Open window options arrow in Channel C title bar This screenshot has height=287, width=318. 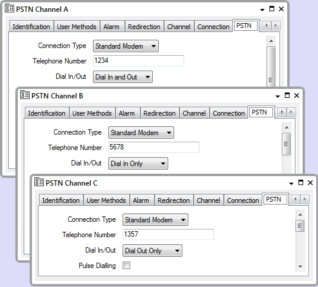(291, 183)
